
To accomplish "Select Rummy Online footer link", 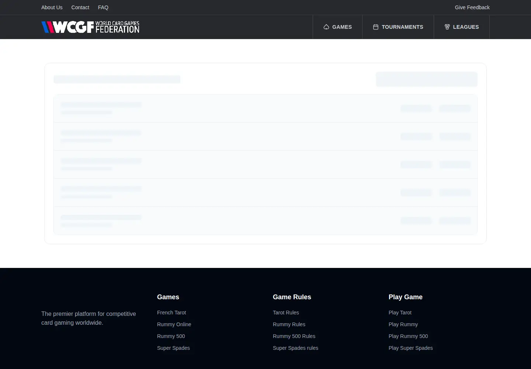I will coord(174,324).
